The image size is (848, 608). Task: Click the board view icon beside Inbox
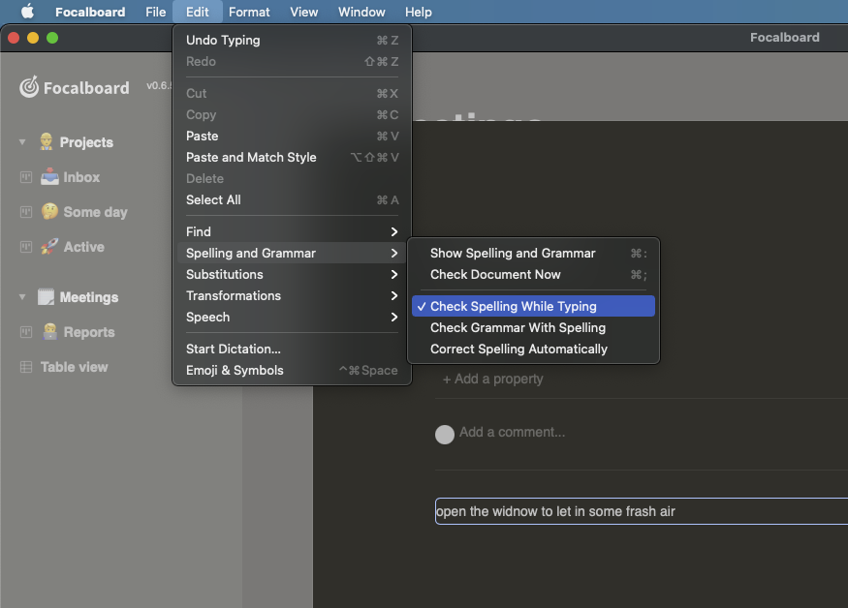click(26, 177)
